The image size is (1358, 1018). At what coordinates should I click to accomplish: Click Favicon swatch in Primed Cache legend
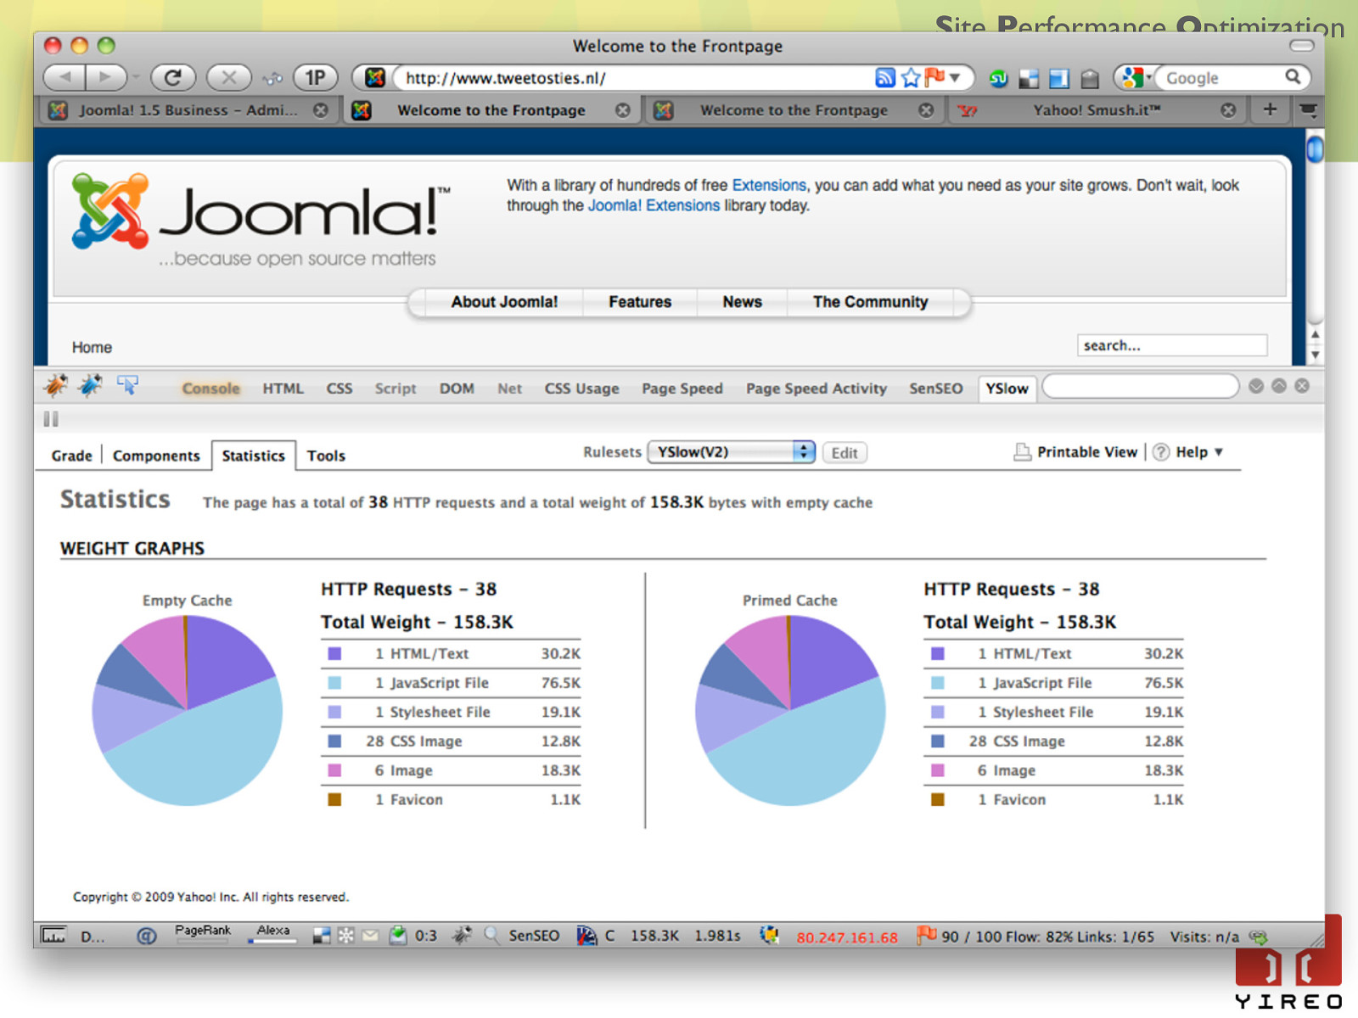pyautogui.click(x=938, y=800)
